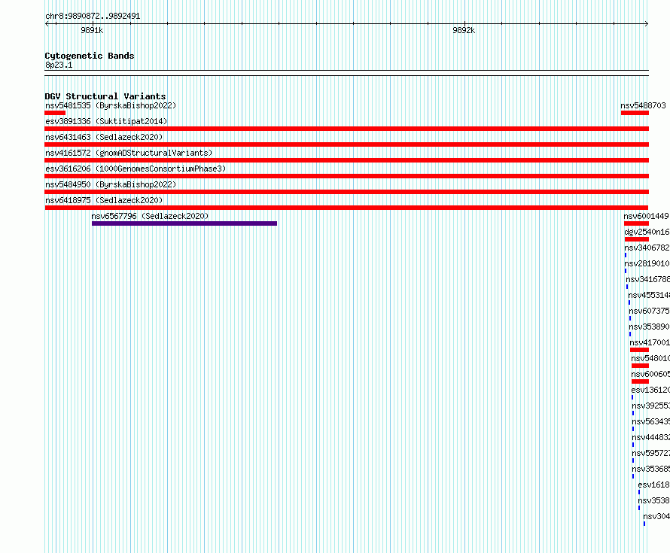The height and width of the screenshot is (553, 670).
Task: Open the esv1618 variant label
Action: click(x=653, y=485)
